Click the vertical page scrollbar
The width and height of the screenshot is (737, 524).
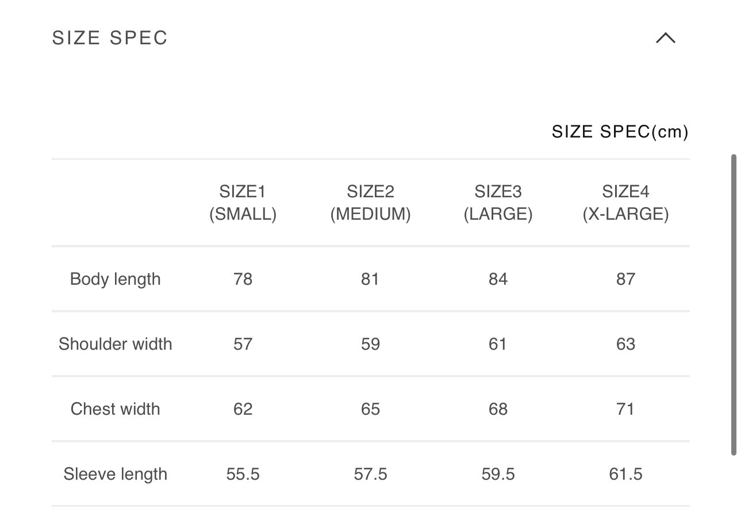(733, 305)
